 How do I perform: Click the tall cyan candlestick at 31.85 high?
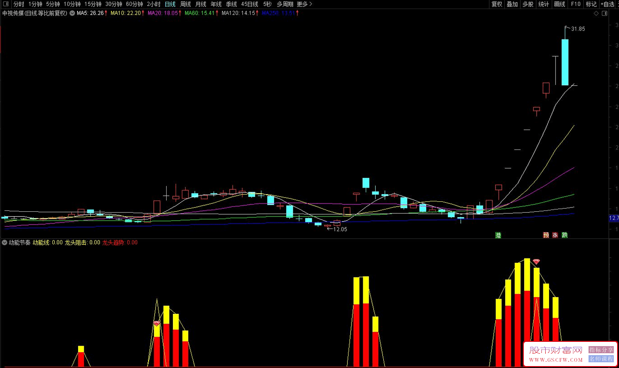tap(565, 62)
